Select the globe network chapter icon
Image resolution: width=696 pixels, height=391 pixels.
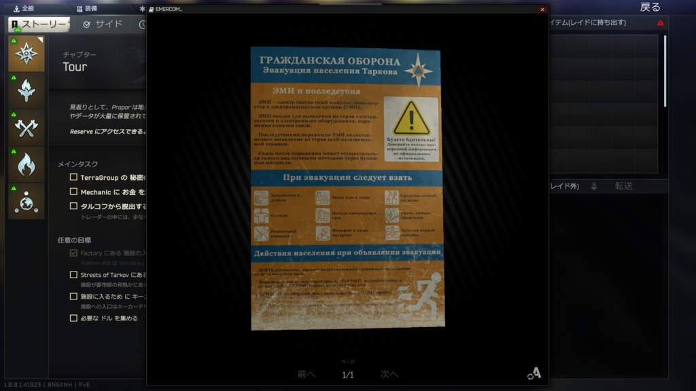(27, 201)
